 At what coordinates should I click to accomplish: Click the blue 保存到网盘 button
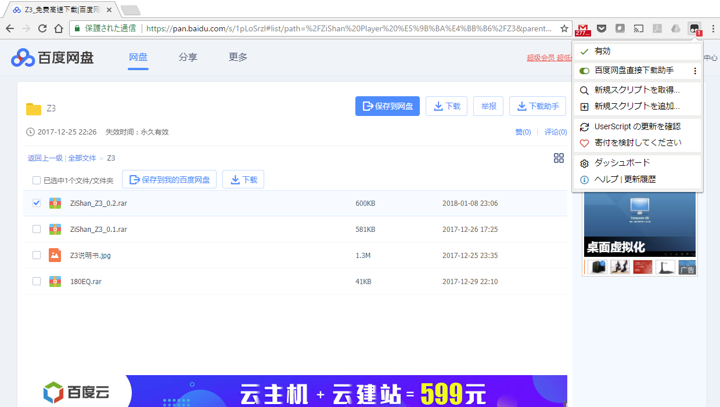[387, 106]
